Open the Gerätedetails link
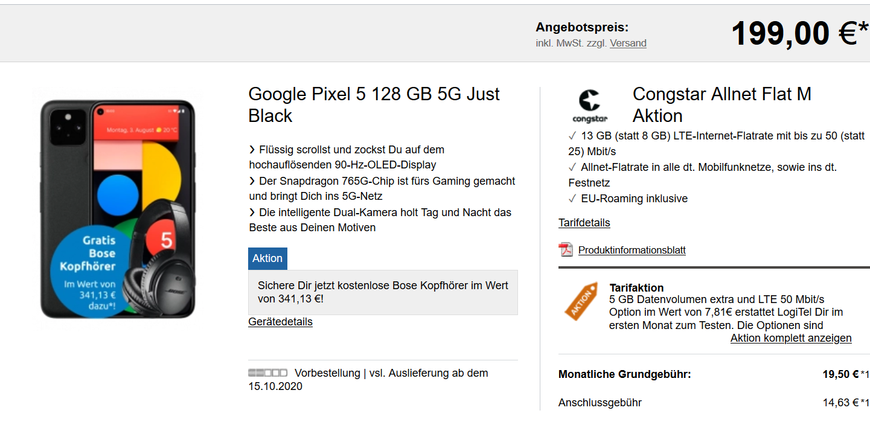 coord(280,322)
